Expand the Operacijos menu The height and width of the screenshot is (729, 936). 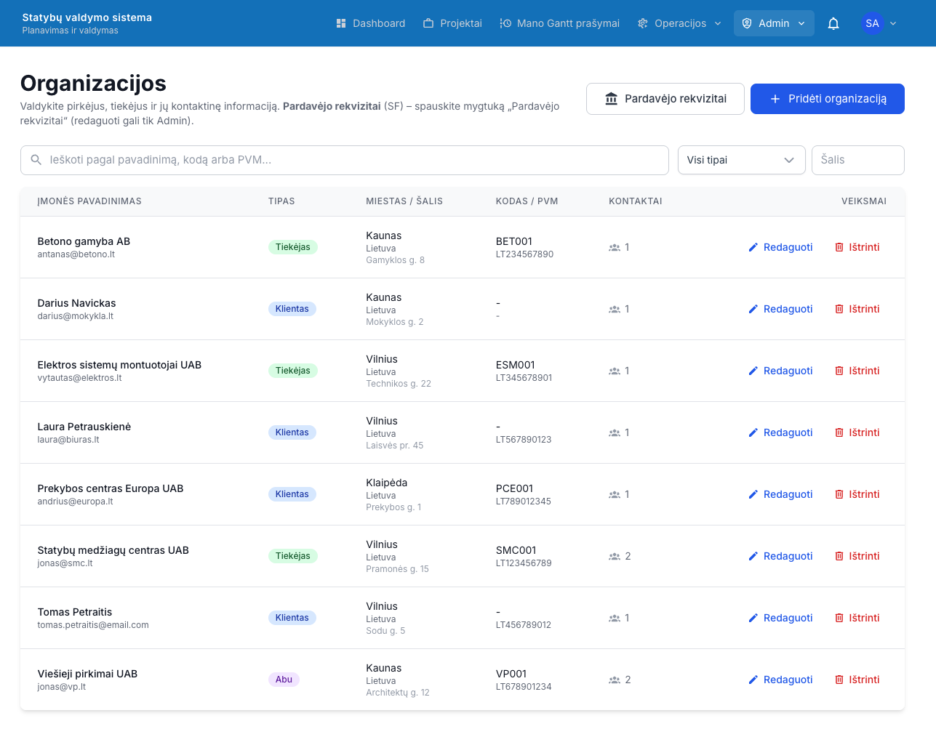[679, 23]
